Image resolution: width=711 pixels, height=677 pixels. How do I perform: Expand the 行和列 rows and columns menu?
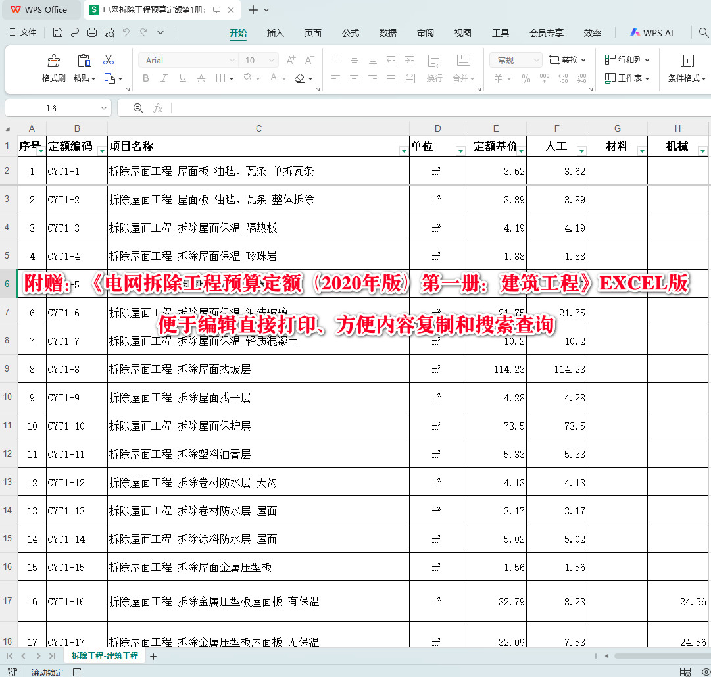coord(626,59)
